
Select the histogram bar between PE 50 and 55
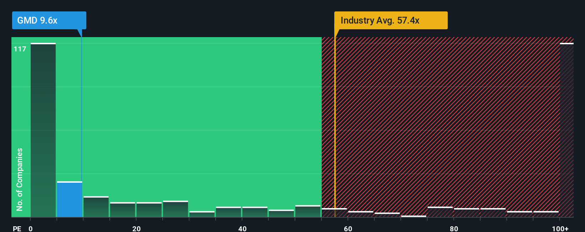(x=308, y=211)
